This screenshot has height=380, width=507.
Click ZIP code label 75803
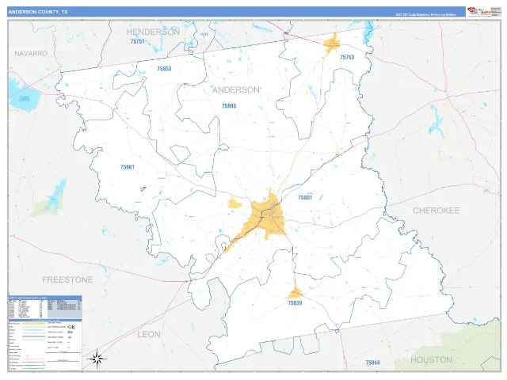(229, 106)
